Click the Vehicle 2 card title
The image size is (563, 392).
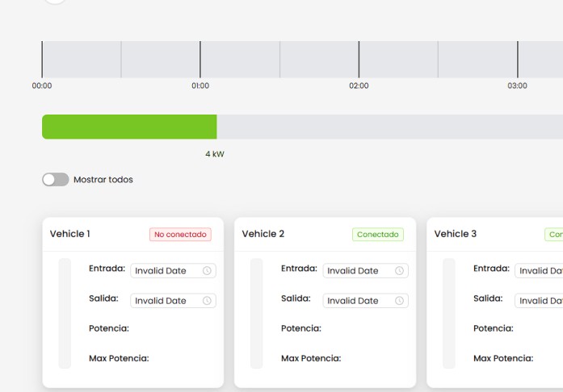[x=263, y=234]
